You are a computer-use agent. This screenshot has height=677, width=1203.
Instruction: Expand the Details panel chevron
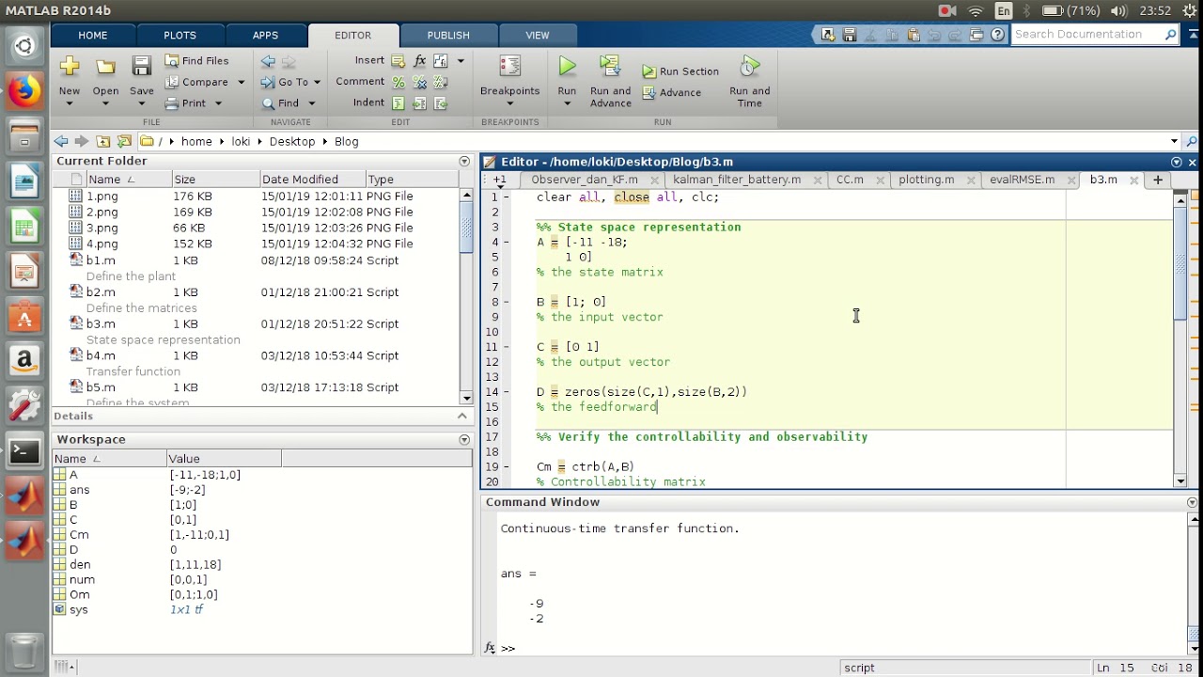[x=462, y=416]
